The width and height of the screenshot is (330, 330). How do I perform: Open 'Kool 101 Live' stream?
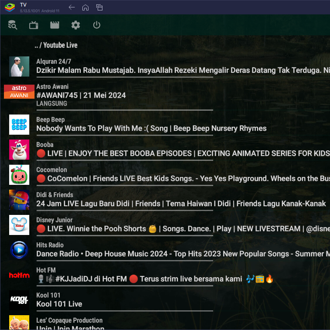pos(59,304)
